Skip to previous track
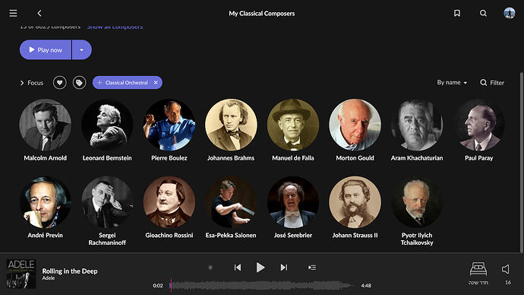The width and height of the screenshot is (524, 295). tap(238, 268)
